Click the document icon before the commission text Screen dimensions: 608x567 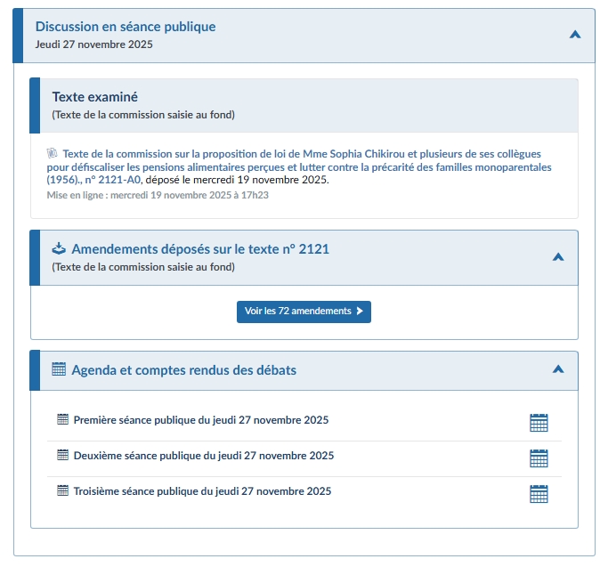coord(52,153)
